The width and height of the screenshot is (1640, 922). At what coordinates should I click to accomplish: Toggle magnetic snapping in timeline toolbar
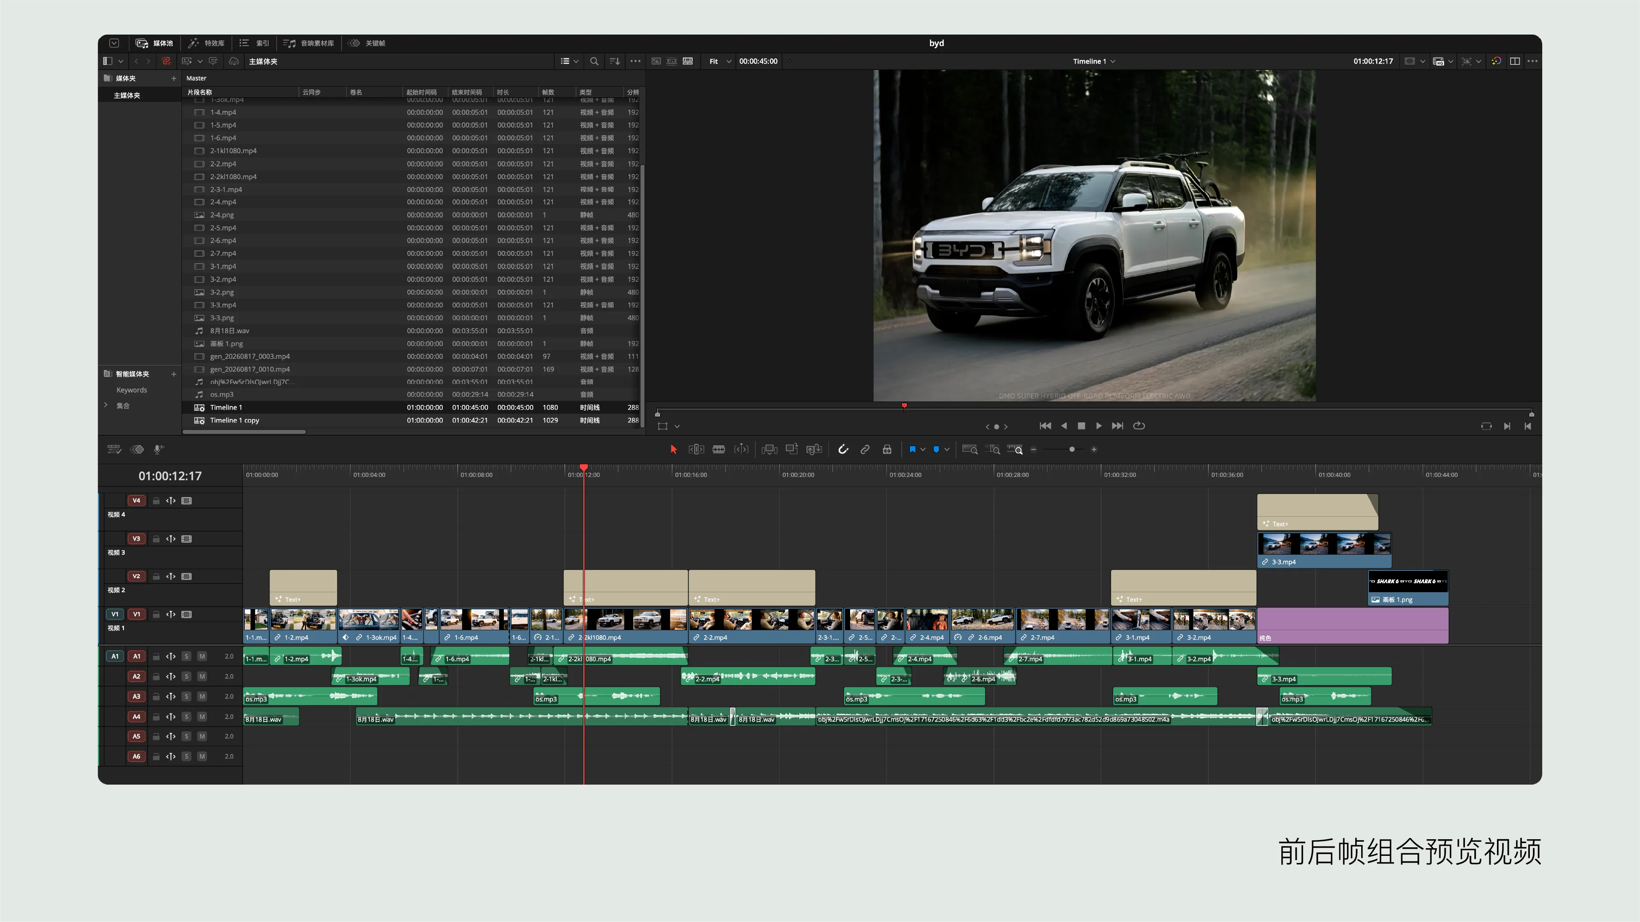tap(843, 449)
